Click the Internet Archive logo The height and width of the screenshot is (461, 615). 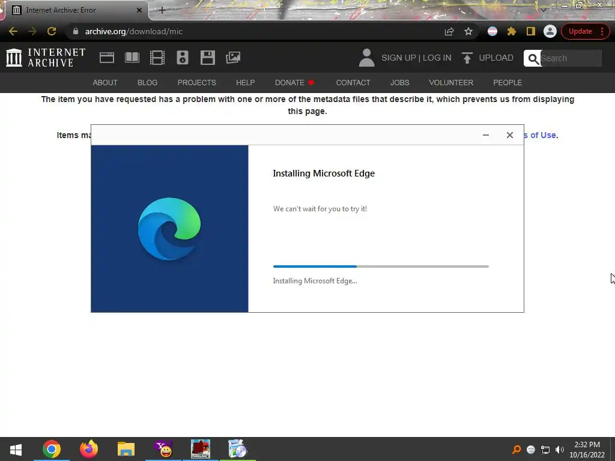coord(46,58)
